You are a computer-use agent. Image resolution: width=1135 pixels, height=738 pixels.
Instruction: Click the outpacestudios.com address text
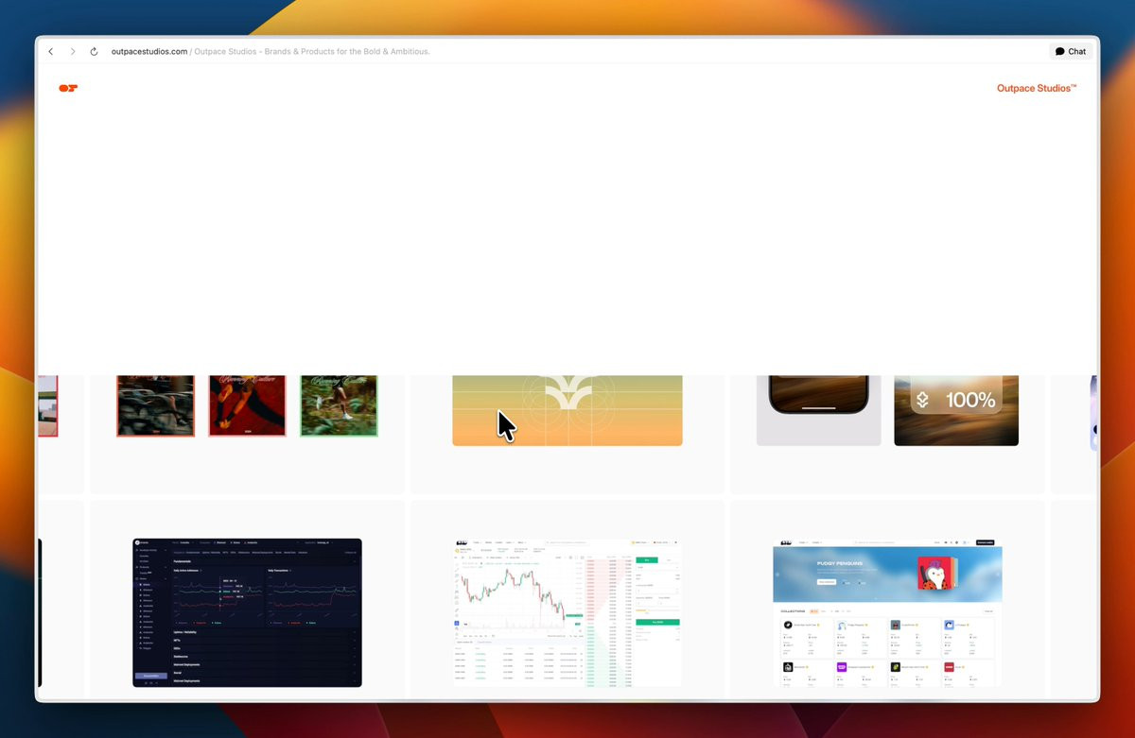point(149,52)
